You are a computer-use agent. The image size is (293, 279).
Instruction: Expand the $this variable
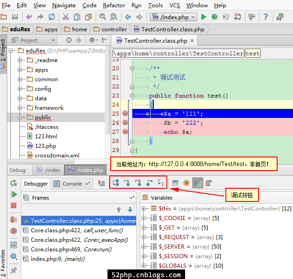pos(143,208)
